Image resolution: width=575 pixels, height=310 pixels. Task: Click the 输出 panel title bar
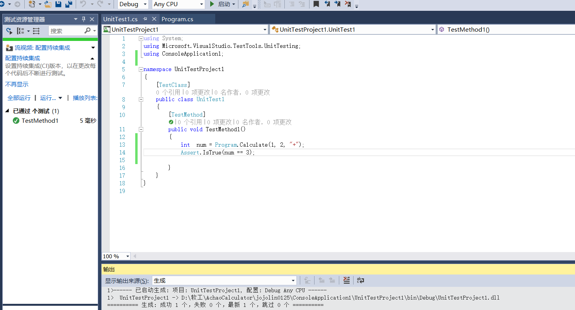click(x=338, y=269)
